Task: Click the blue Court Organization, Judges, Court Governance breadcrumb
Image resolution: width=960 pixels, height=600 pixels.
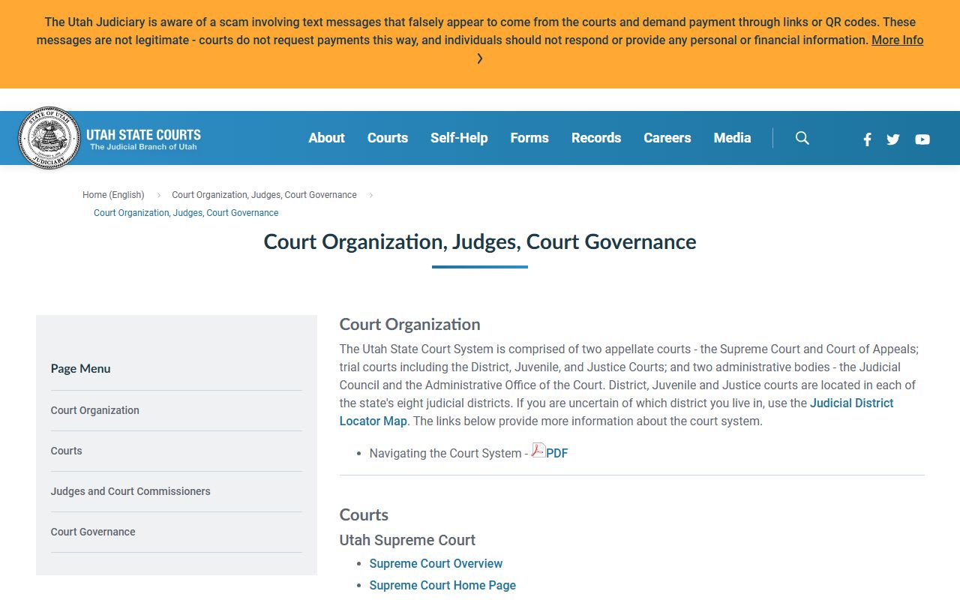Action: [186, 213]
